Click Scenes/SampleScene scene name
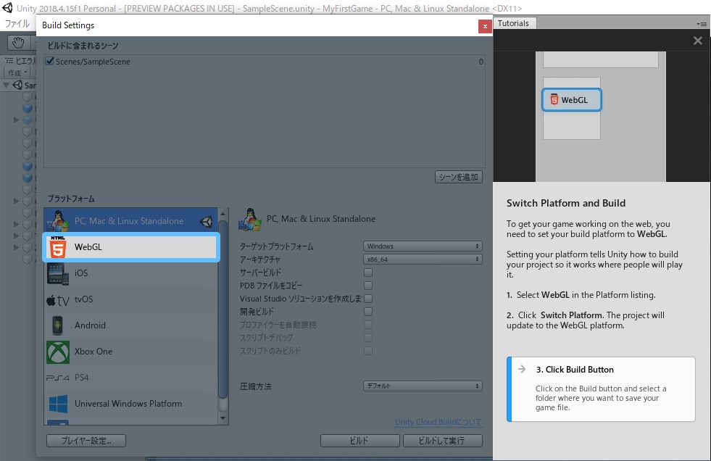Screen dimensions: 711x461 click(93, 62)
